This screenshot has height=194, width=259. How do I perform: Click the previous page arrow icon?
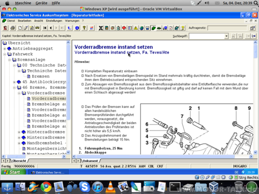tap(51, 28)
